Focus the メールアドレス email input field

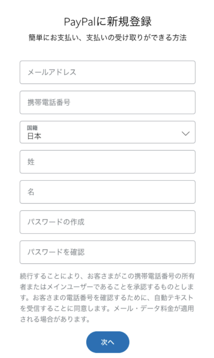(107, 72)
